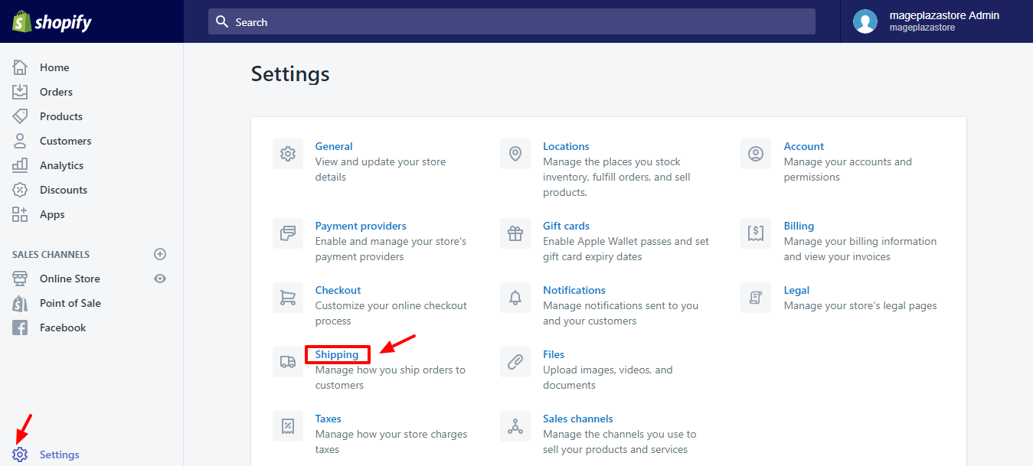Open the Files settings link
The height and width of the screenshot is (466, 1033).
coord(554,354)
